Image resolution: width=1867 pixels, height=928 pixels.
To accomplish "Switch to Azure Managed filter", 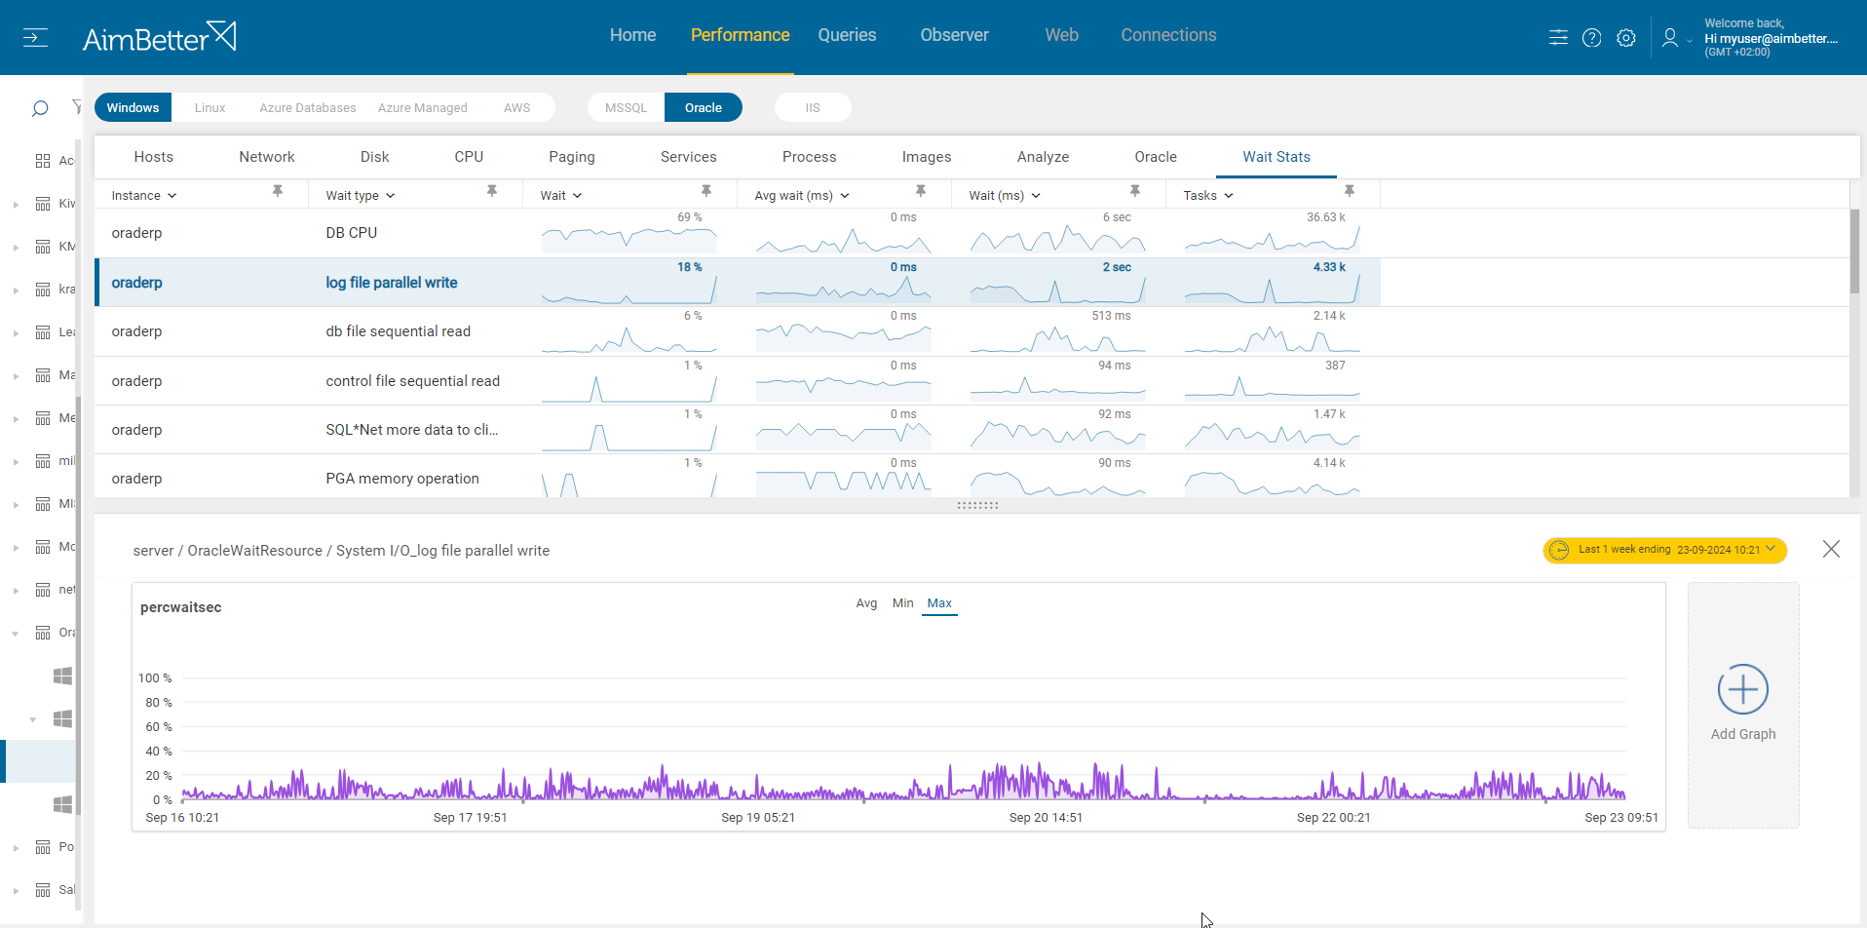I will [x=423, y=107].
